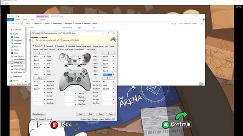Select Quick access in the navigation pane
Screen dimensions: 243x136
pyautogui.click(x=16, y=29)
